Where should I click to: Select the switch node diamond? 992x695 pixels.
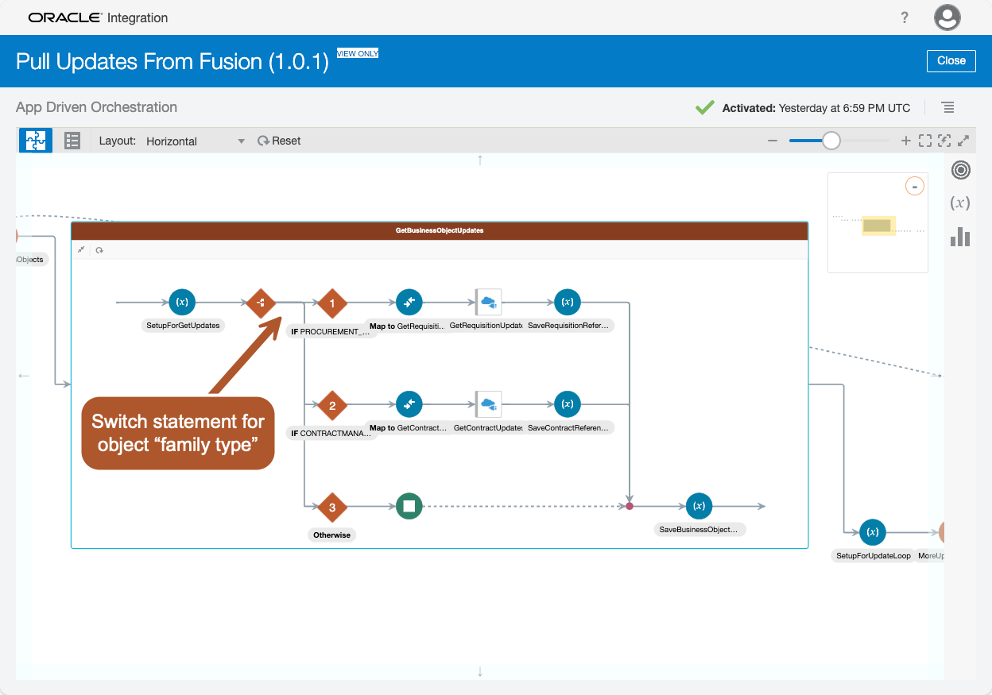(x=260, y=303)
